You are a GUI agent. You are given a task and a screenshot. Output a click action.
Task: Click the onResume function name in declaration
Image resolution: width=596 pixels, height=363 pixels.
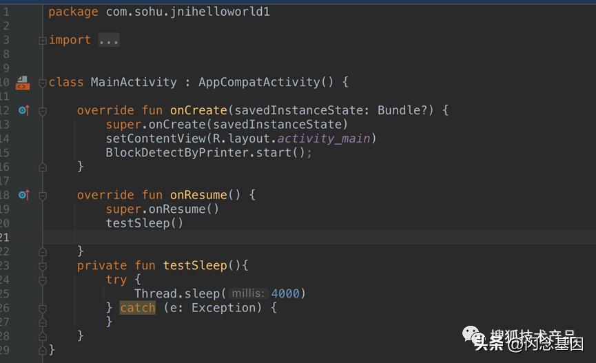198,195
